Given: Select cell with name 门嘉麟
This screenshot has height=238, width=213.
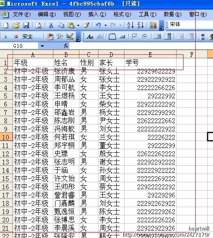Looking at the screenshot, I should click(x=66, y=203).
